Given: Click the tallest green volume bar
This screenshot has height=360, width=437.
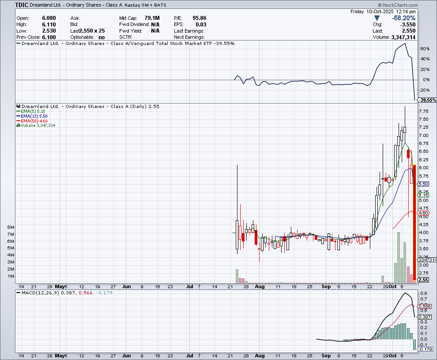Looking at the screenshot, I should (399, 258).
